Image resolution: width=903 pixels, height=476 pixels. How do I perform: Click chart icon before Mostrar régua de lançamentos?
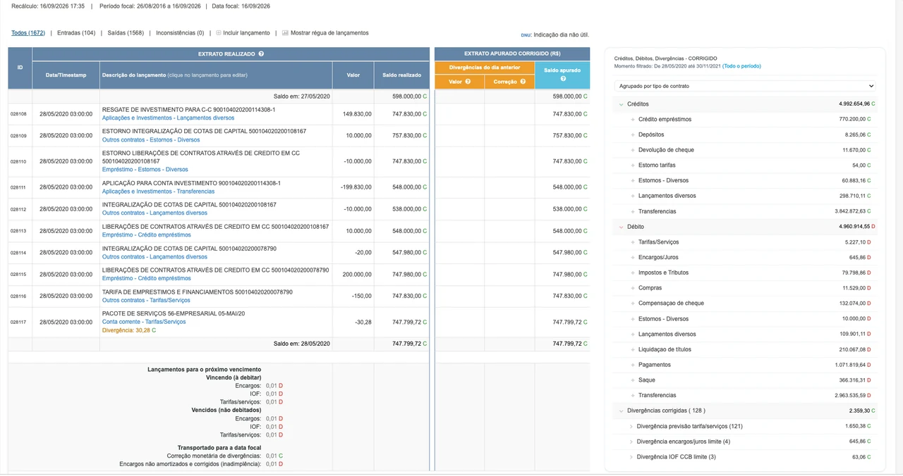pyautogui.click(x=285, y=33)
